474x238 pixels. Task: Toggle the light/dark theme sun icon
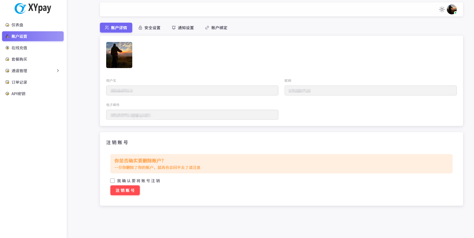click(442, 9)
